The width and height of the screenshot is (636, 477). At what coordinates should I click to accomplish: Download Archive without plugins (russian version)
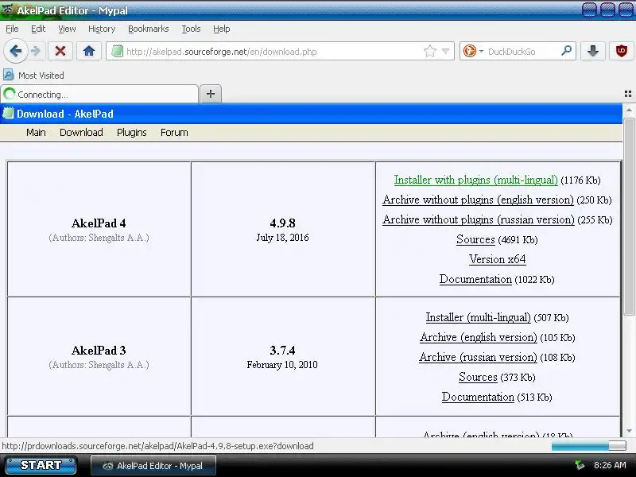click(479, 219)
